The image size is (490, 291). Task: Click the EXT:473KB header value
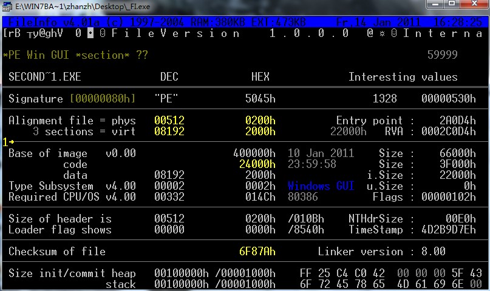279,22
